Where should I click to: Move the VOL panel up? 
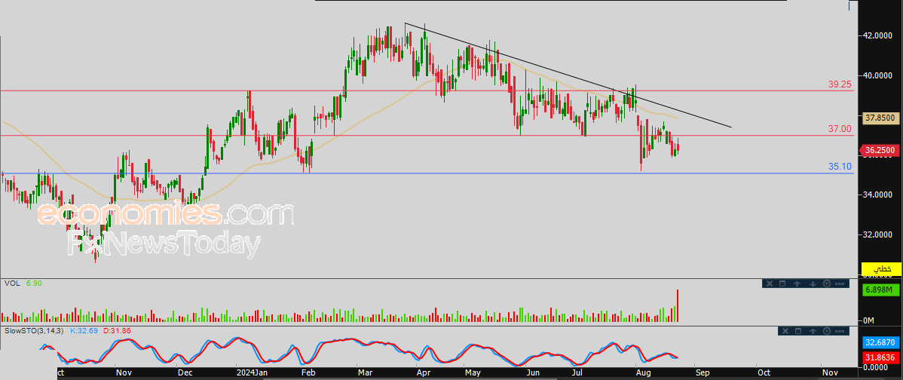pyautogui.click(x=797, y=283)
